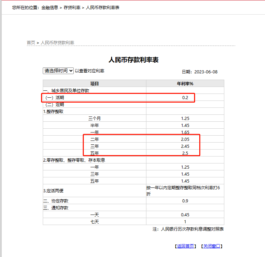Click the rate value 2.05
The height and width of the screenshot is (257, 265).
coord(185,139)
